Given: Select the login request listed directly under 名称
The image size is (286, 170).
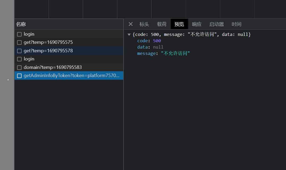Looking at the screenshot, I should [69, 34].
